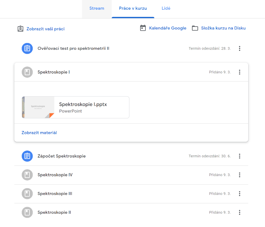
Task: Click the Drive folder icon
Action: pos(195,28)
